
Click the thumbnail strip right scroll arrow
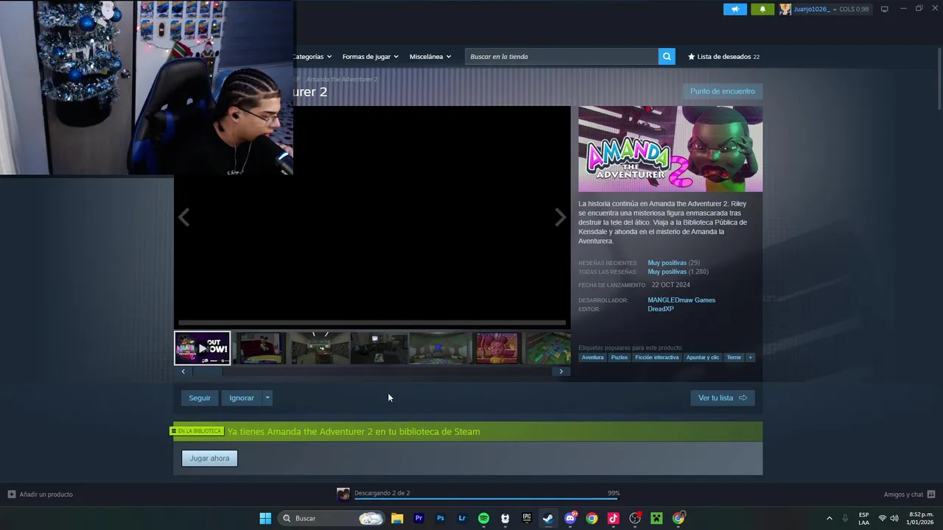(561, 372)
